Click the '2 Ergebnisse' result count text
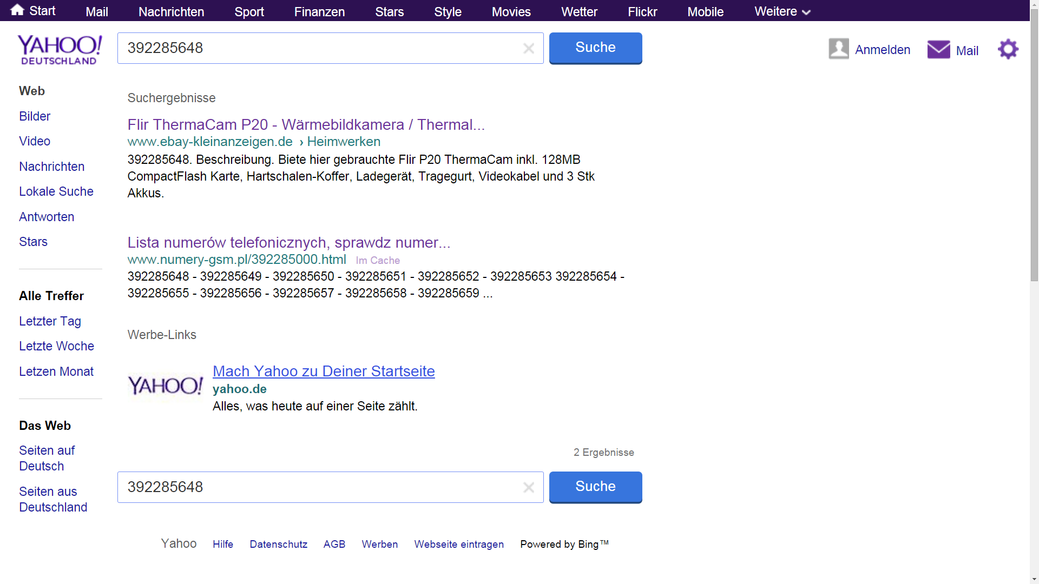 coord(604,453)
